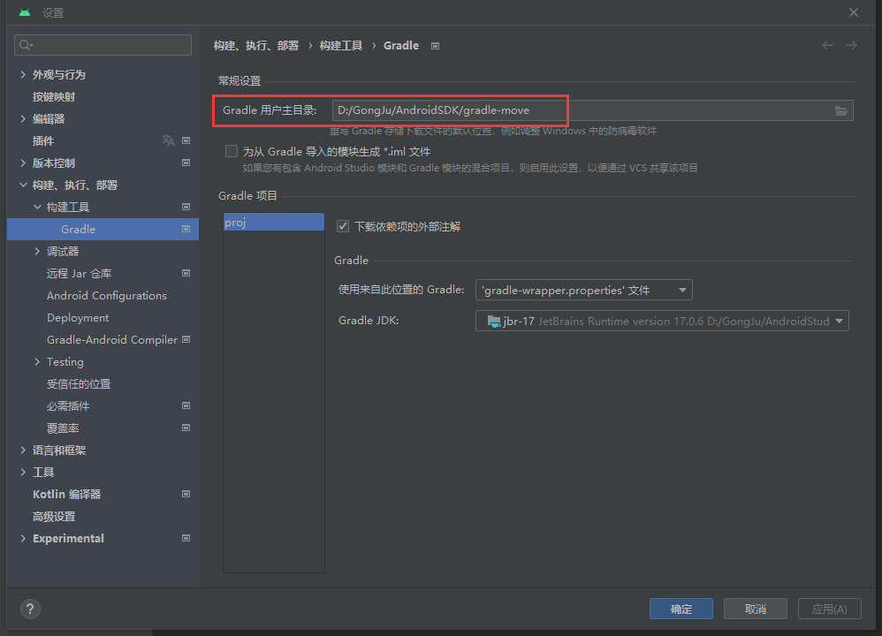Click the help question mark icon
Viewport: 882px width, 636px height.
pyautogui.click(x=30, y=609)
